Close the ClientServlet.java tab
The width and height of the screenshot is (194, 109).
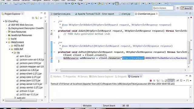157,14
